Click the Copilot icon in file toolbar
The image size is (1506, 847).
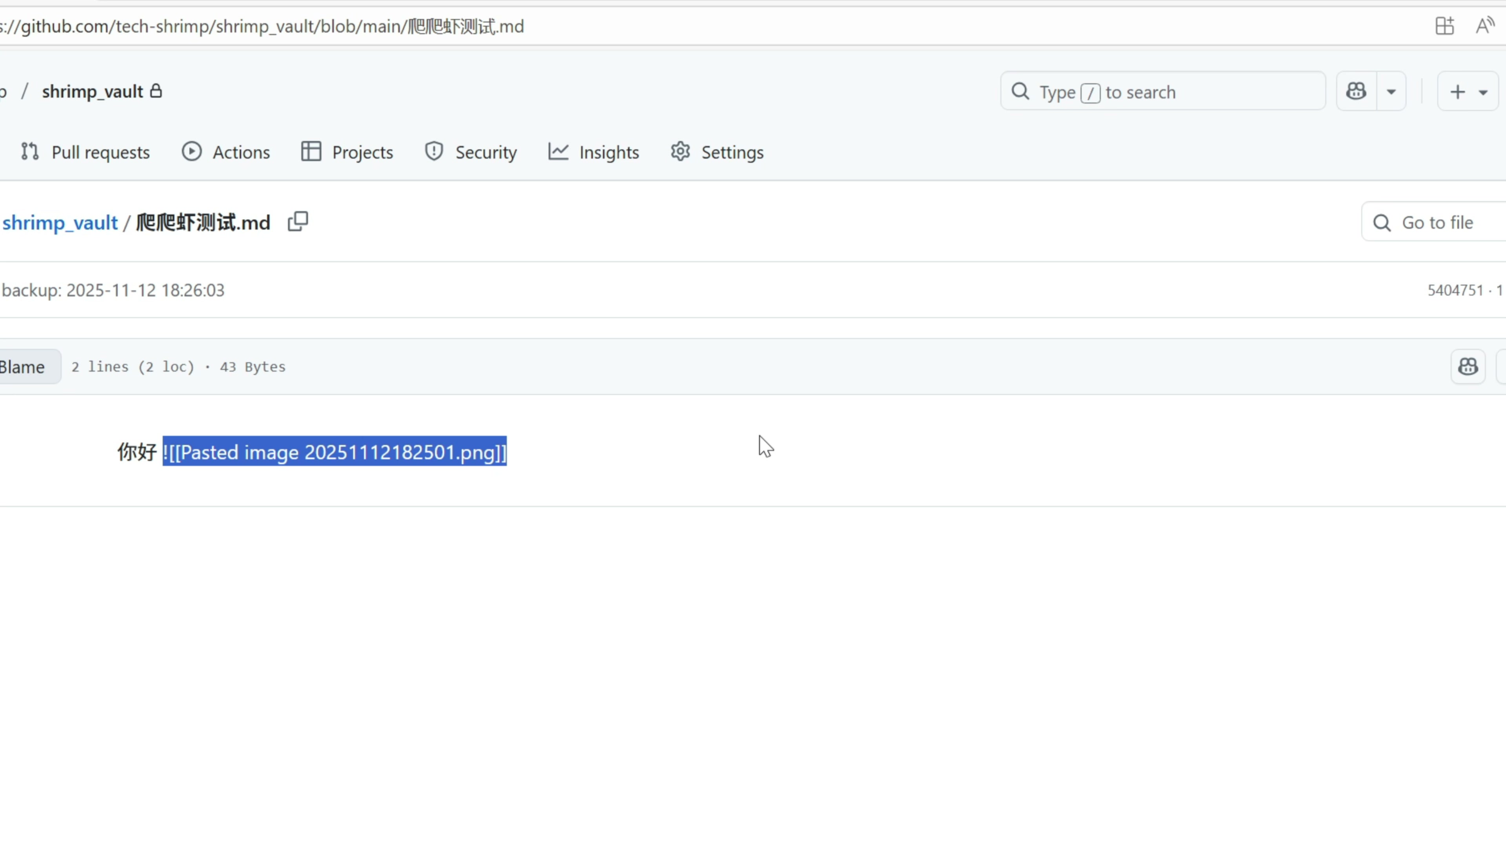[x=1468, y=367]
